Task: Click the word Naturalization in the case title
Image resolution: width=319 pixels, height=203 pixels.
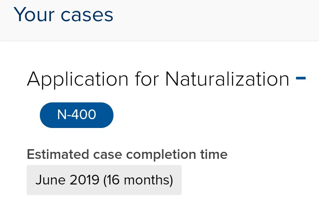Action: [x=227, y=79]
